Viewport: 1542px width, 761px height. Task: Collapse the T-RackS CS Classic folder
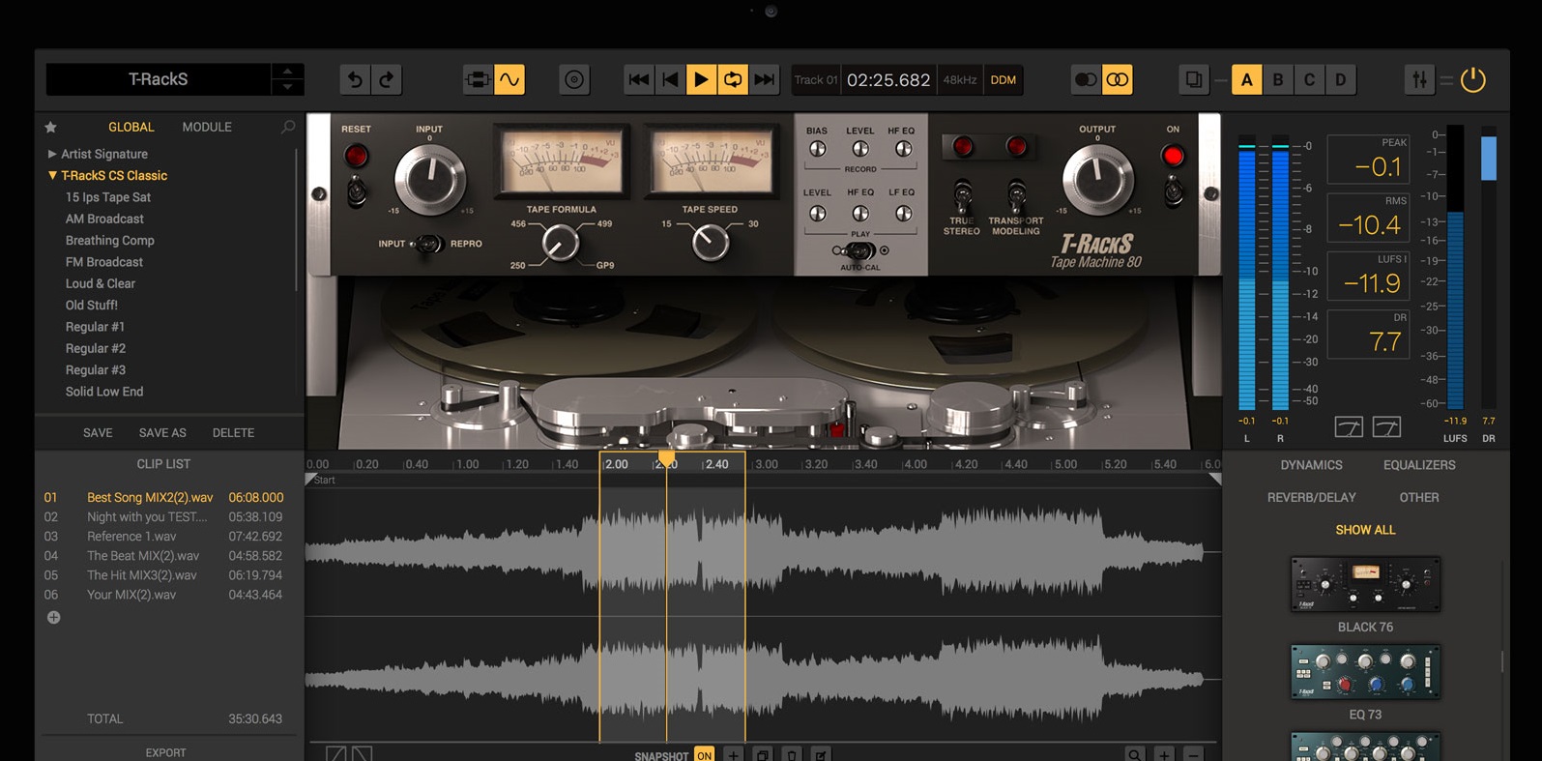[x=52, y=175]
